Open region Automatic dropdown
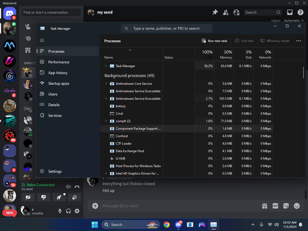This screenshot has height=231, width=308. pos(294,20)
